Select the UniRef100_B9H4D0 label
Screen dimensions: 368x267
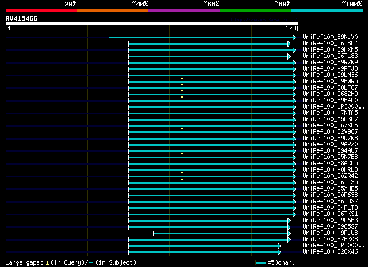[x=330, y=100]
